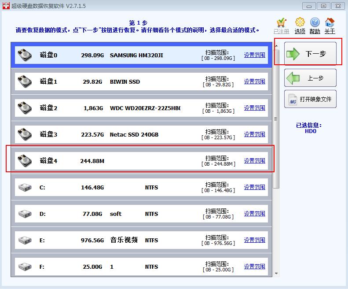Select Netac SSD 240GB disk name
This screenshot has width=348, height=289.
click(134, 134)
